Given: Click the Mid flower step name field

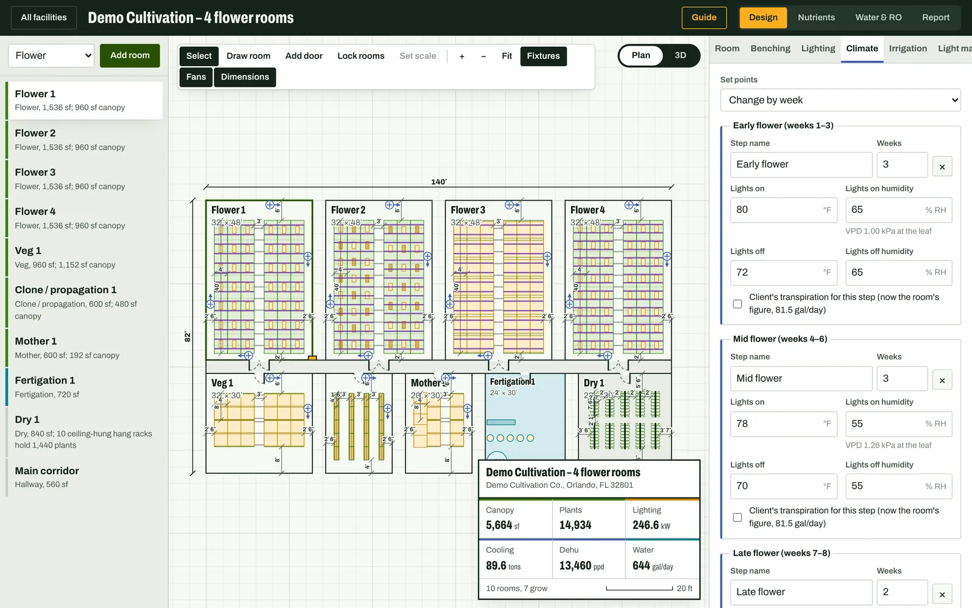Looking at the screenshot, I should click(801, 379).
